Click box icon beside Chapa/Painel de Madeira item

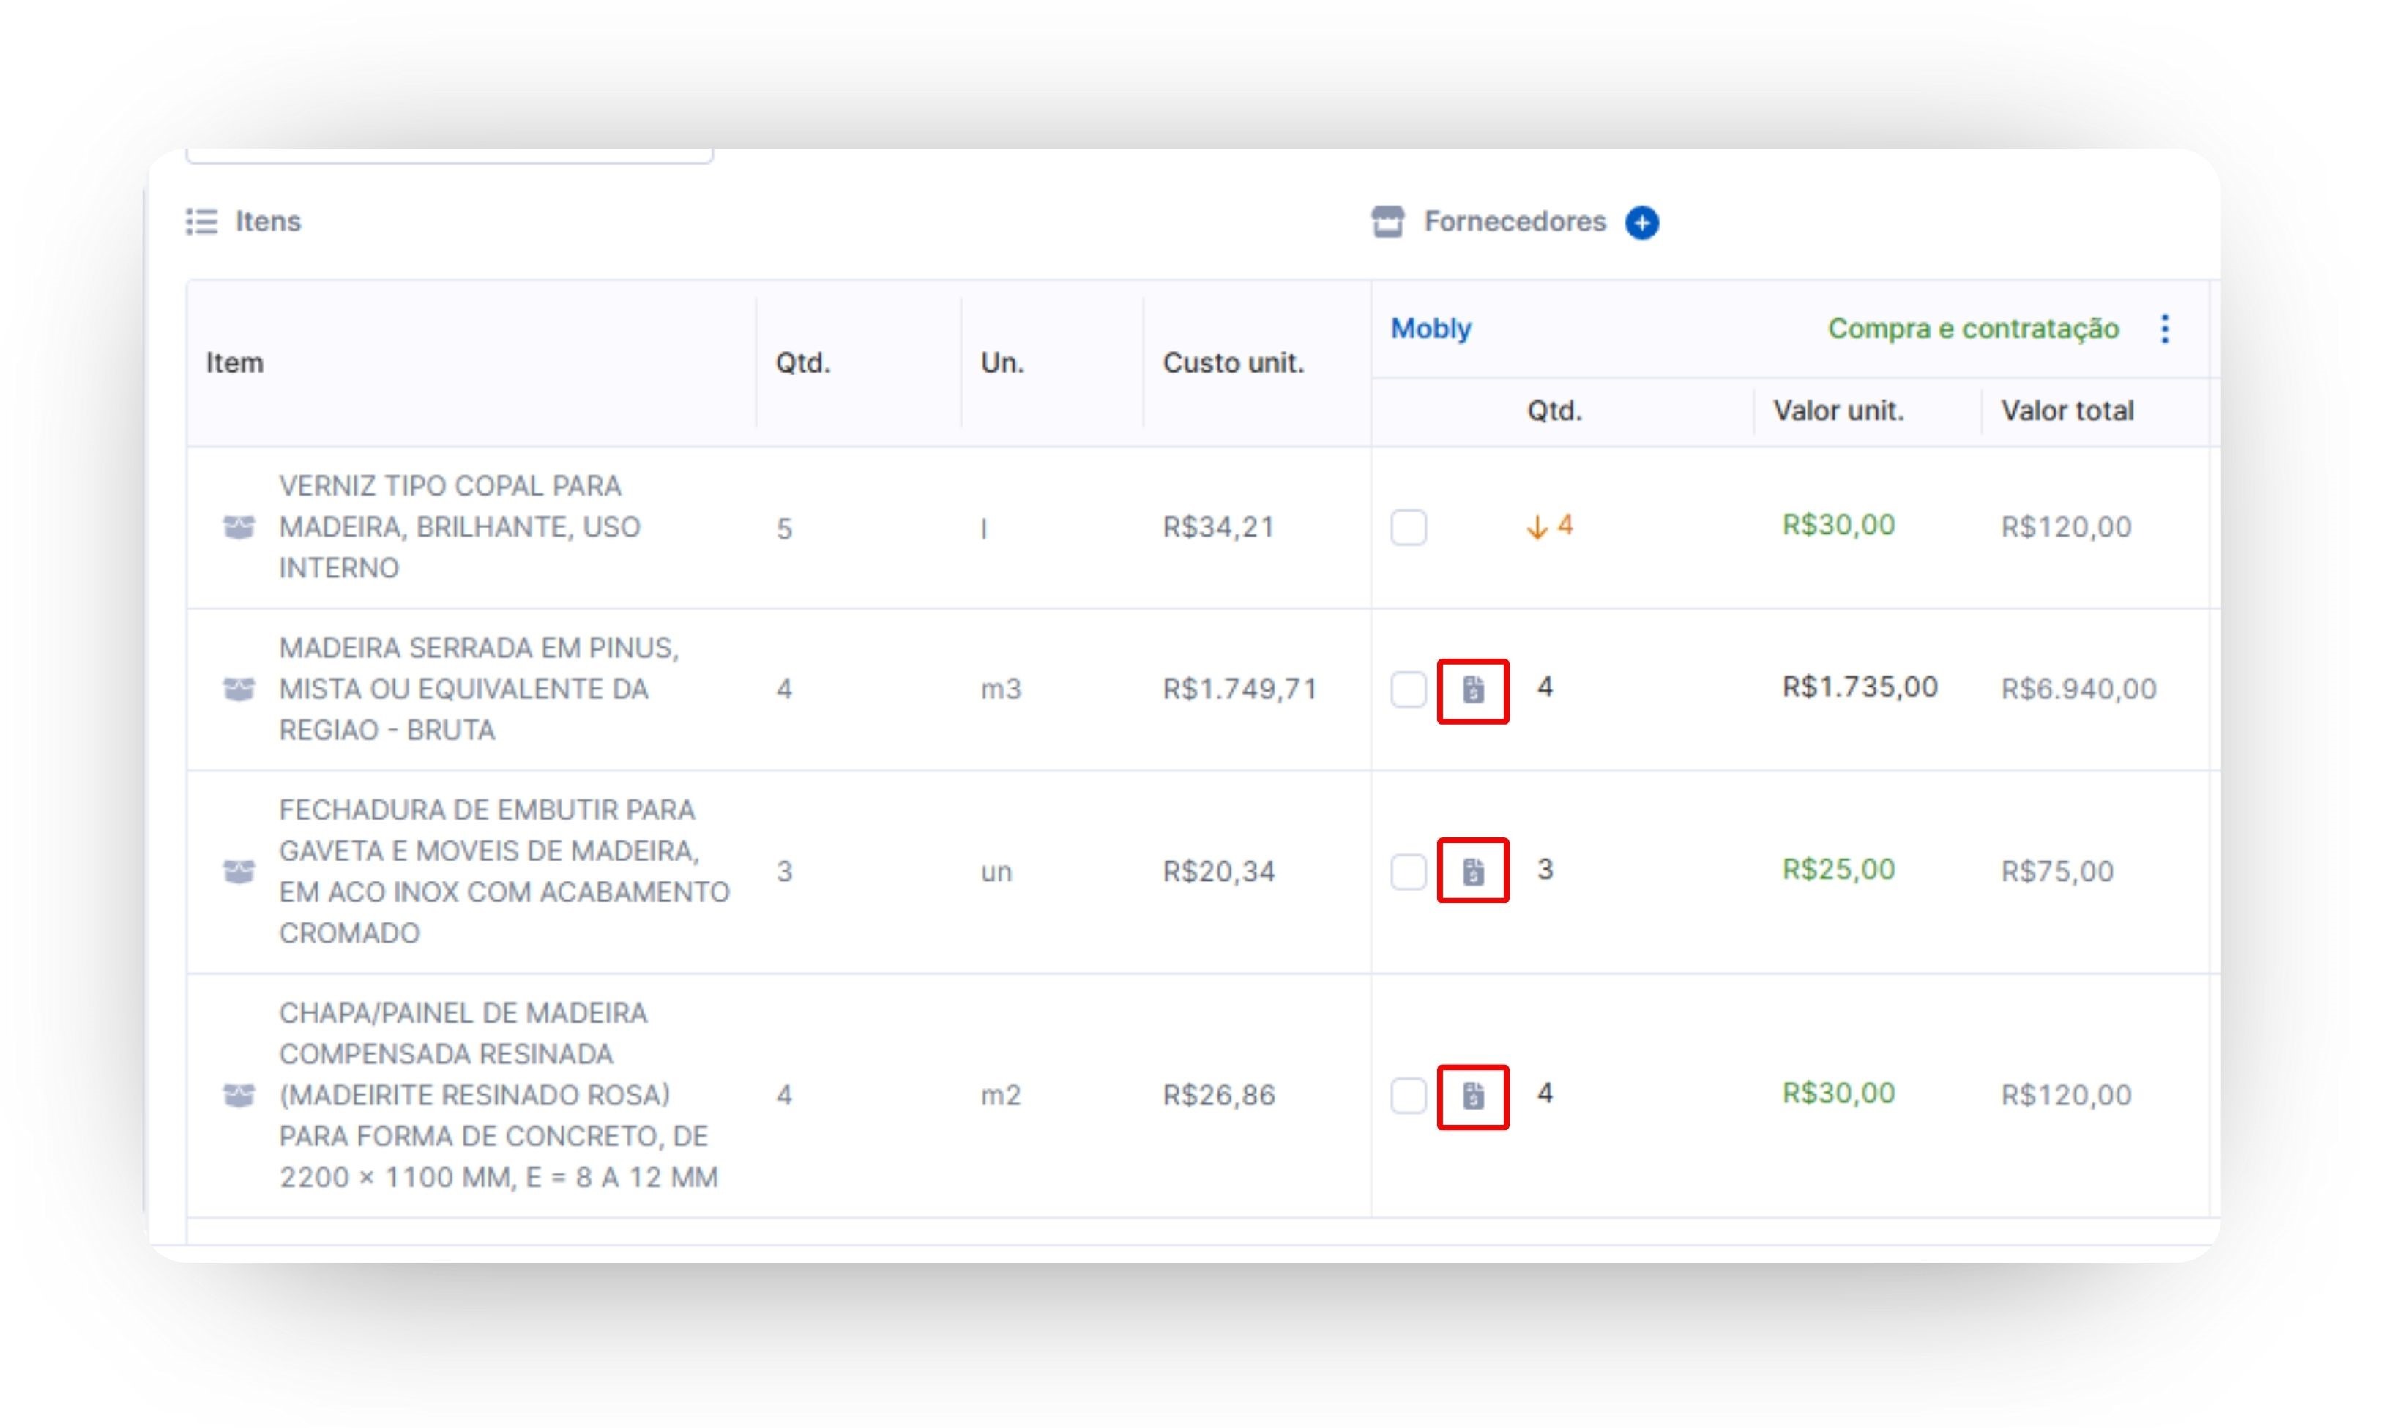[x=239, y=1095]
